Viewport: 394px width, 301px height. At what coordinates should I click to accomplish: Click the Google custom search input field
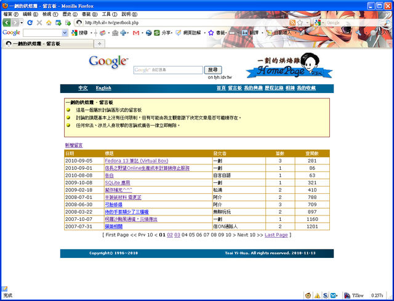pos(167,70)
